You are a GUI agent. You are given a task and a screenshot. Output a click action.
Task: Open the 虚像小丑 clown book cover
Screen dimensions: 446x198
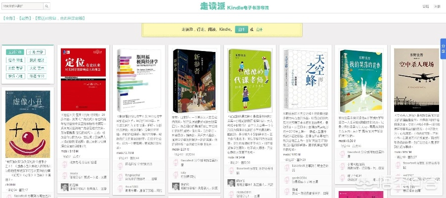tap(28, 124)
